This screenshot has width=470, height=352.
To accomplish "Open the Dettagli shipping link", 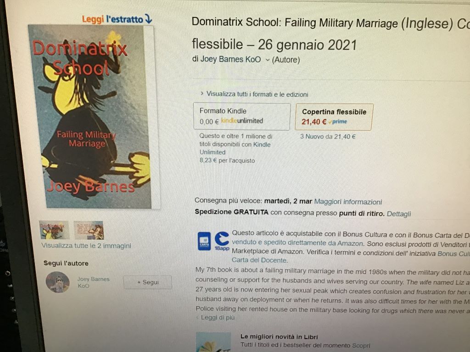I will [399, 214].
